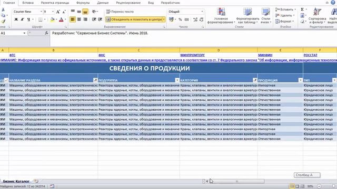This screenshot has height=189, width=337.
Task: Decrease cell indent
Action: coord(94,19)
